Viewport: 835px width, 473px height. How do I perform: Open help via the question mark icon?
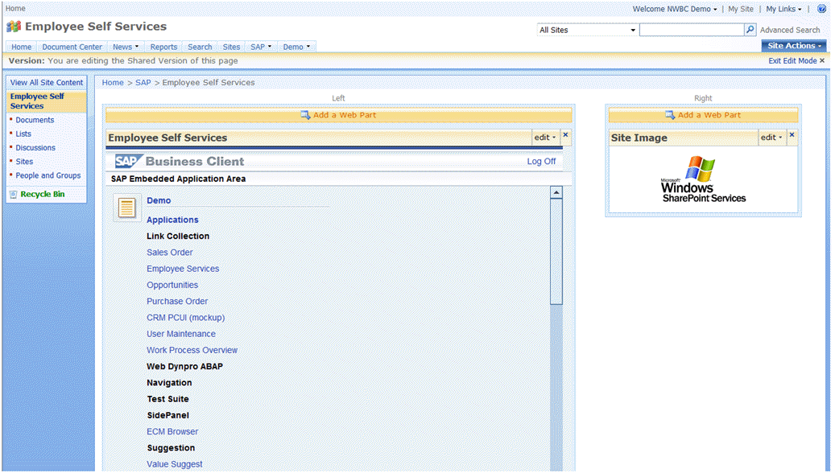coord(821,9)
